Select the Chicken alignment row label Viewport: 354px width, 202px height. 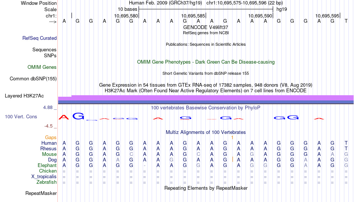48,171
